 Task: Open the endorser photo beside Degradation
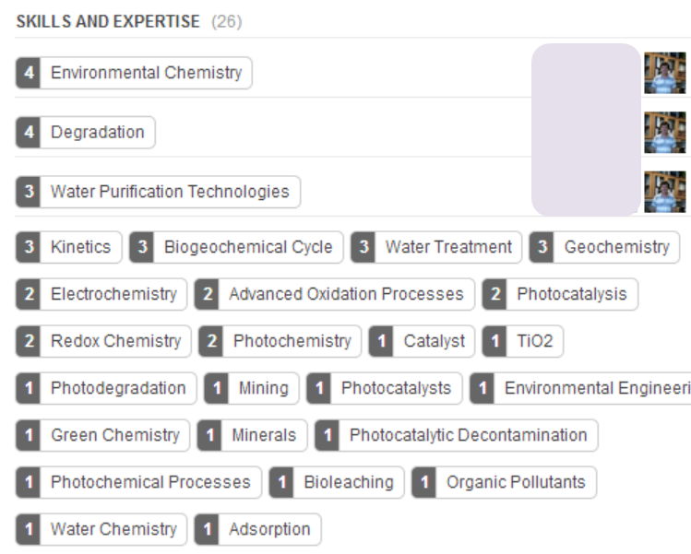pyautogui.click(x=664, y=133)
